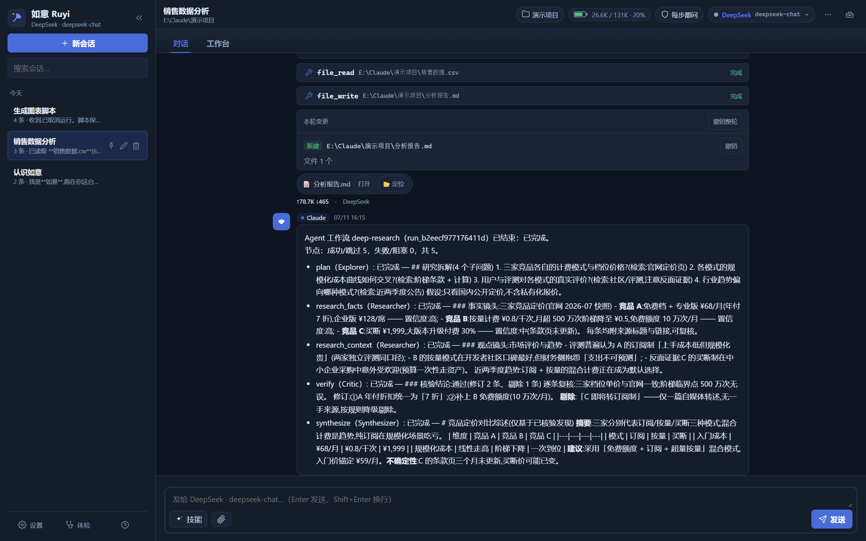The image size is (866, 541).
Task: Start a new conversation with 新会话
Action: pyautogui.click(x=78, y=43)
